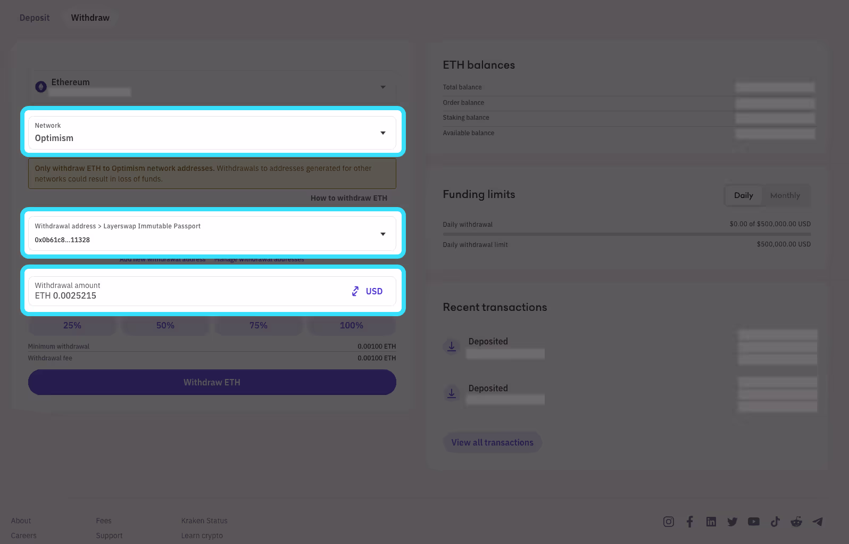849x544 pixels.
Task: Click the $0.00 of $500,000.00 USD text
Action: [770, 224]
